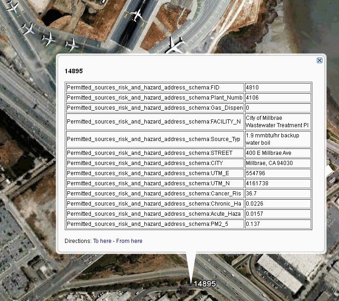Click the Acute_Haza value 0.0157
Viewport: 339px width, 301px height.
click(x=254, y=213)
